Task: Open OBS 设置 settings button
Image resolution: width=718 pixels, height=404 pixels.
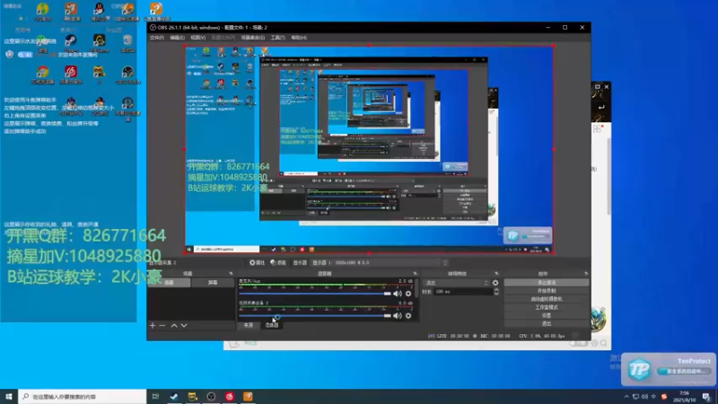Action: click(x=547, y=316)
